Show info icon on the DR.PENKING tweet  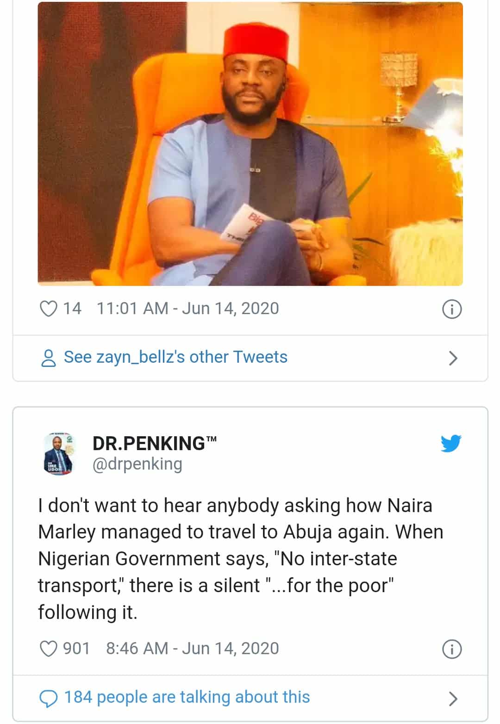[452, 649]
